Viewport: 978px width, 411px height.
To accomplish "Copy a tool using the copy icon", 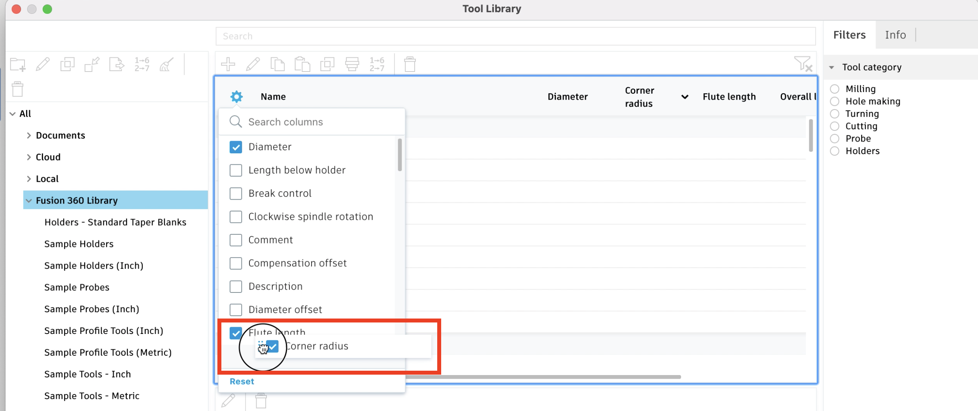I will [x=278, y=64].
